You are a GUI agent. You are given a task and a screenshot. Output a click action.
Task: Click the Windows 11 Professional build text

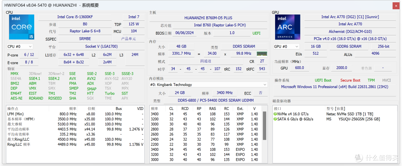tap(335, 87)
